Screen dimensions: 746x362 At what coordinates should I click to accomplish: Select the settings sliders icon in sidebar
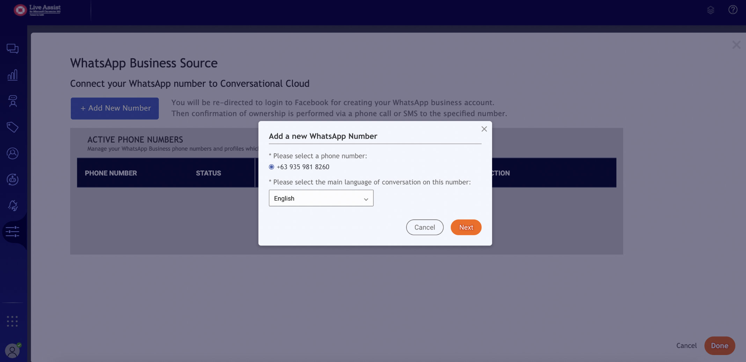coord(13,232)
